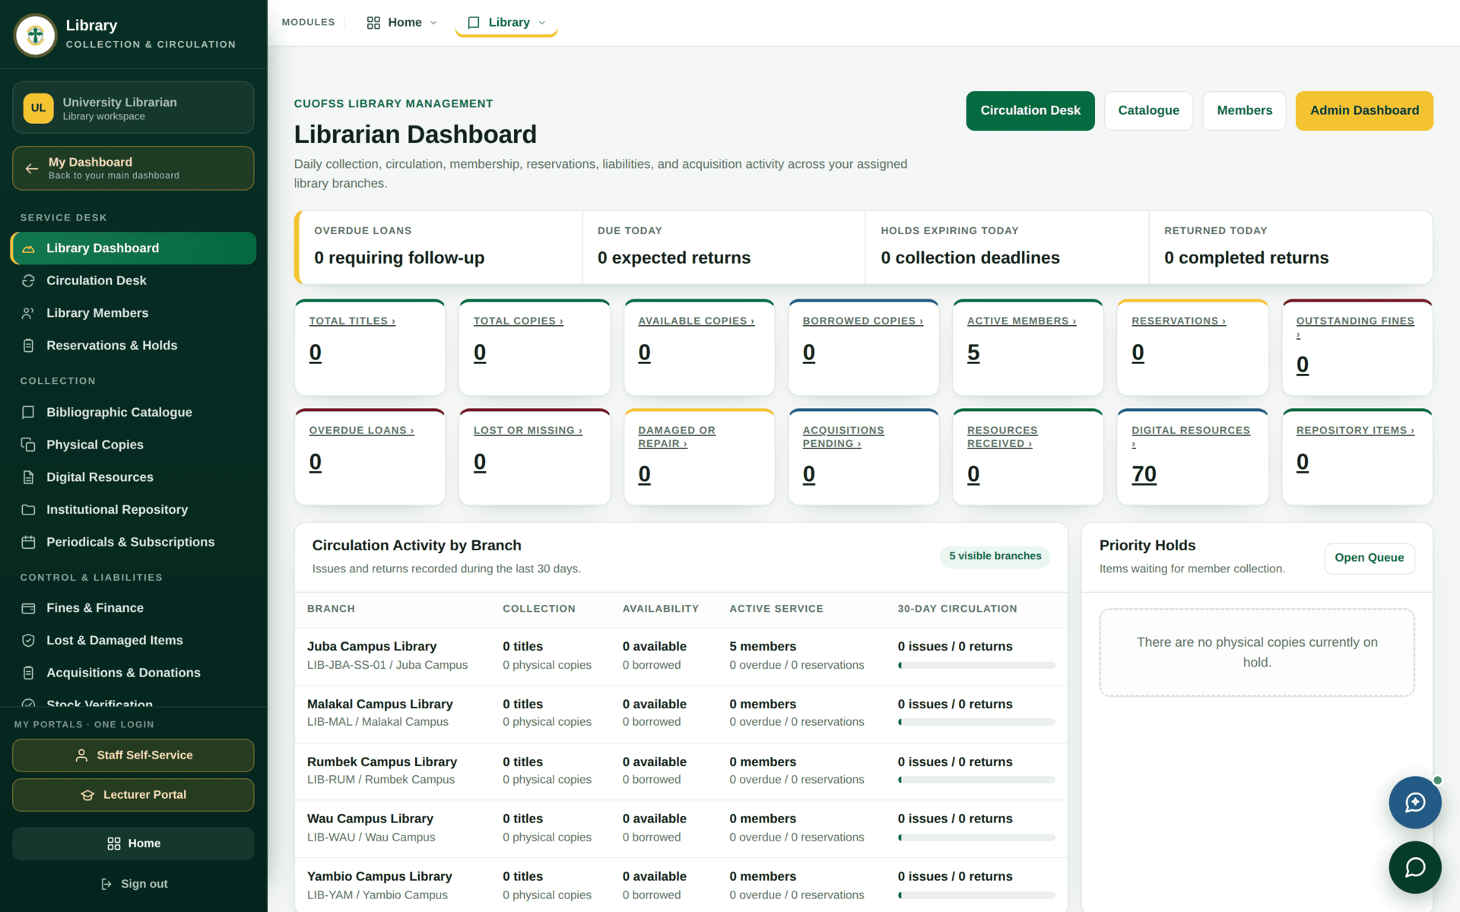
Task: Click the 5 visible branches badge
Action: point(995,556)
